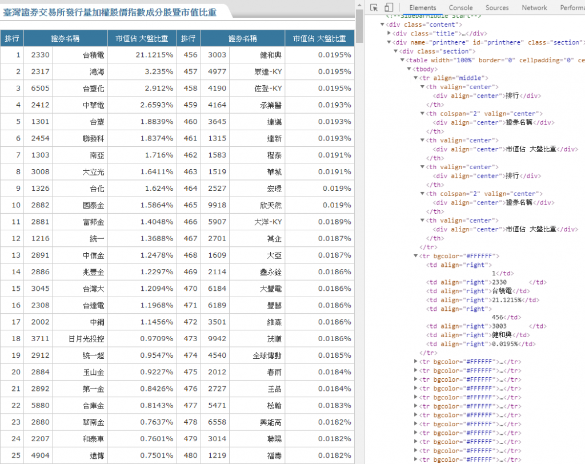Click the 富邦金 name cell

[80, 222]
